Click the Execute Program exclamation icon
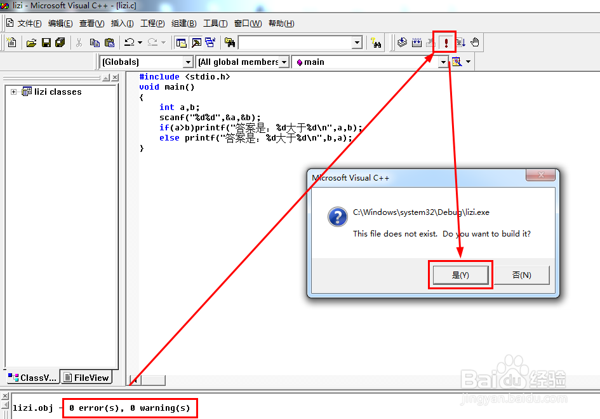The height and width of the screenshot is (419, 600). coord(446,43)
